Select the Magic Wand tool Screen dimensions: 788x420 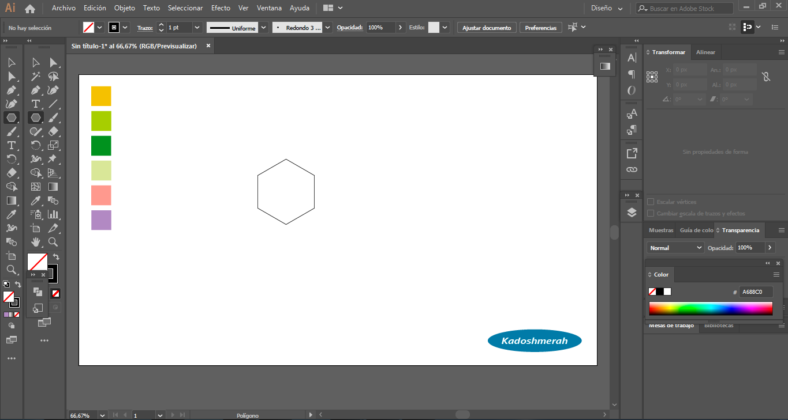point(36,76)
